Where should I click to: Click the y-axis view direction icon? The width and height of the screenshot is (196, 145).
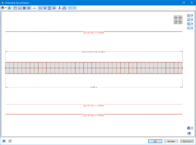click(x=189, y=20)
